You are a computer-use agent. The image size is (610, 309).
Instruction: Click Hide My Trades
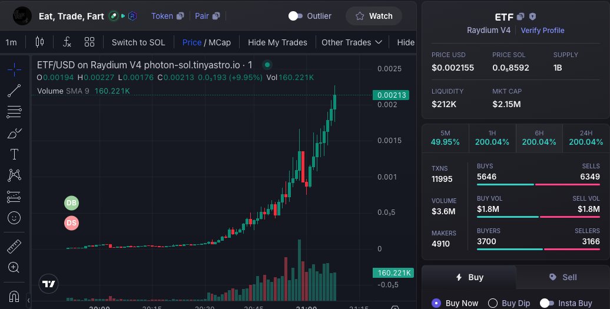277,42
